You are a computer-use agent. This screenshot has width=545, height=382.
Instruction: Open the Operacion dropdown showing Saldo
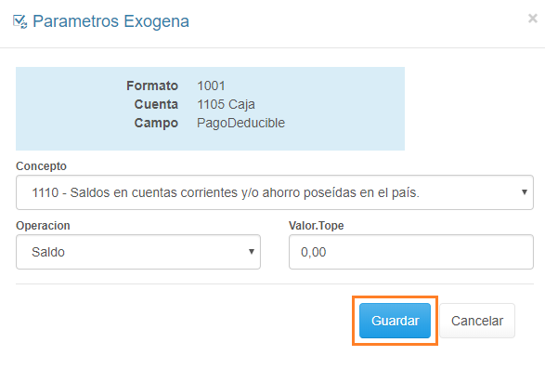138,252
